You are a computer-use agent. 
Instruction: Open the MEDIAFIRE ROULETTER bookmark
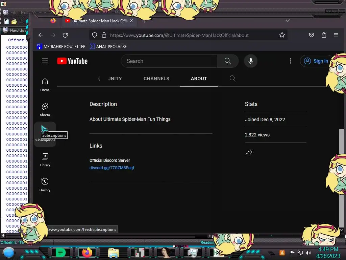point(61,47)
